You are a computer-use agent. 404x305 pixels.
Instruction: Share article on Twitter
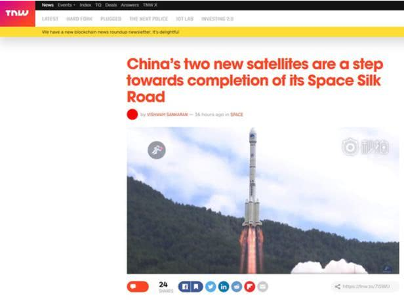tap(211, 287)
